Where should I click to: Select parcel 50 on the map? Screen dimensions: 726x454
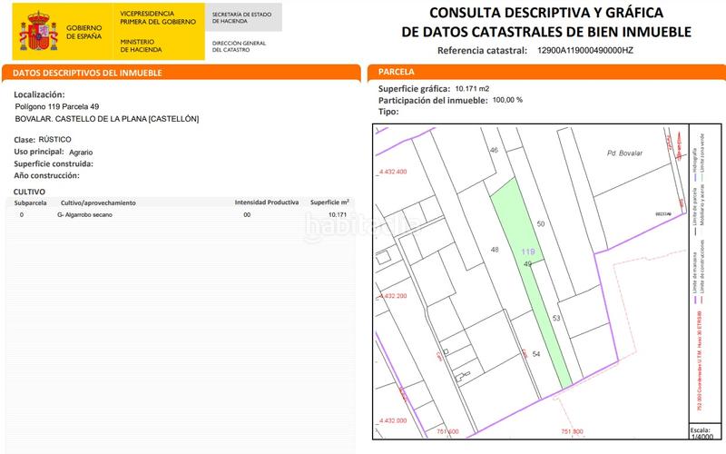(541, 223)
